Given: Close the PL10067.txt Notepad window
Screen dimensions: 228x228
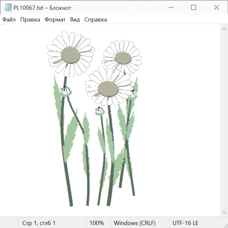Looking at the screenshot, I should tap(216, 8).
